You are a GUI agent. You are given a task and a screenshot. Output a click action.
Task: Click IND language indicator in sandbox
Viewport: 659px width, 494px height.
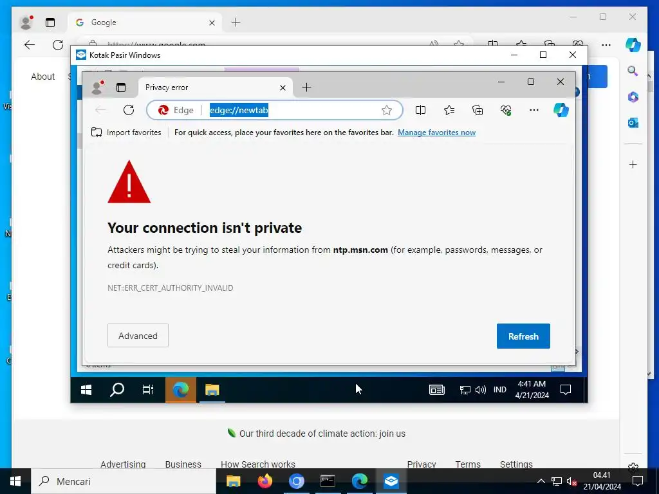pos(499,390)
